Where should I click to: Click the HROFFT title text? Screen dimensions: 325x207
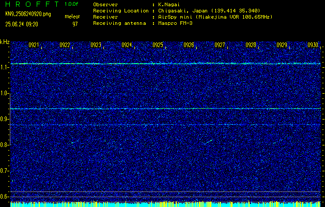click(32, 4)
